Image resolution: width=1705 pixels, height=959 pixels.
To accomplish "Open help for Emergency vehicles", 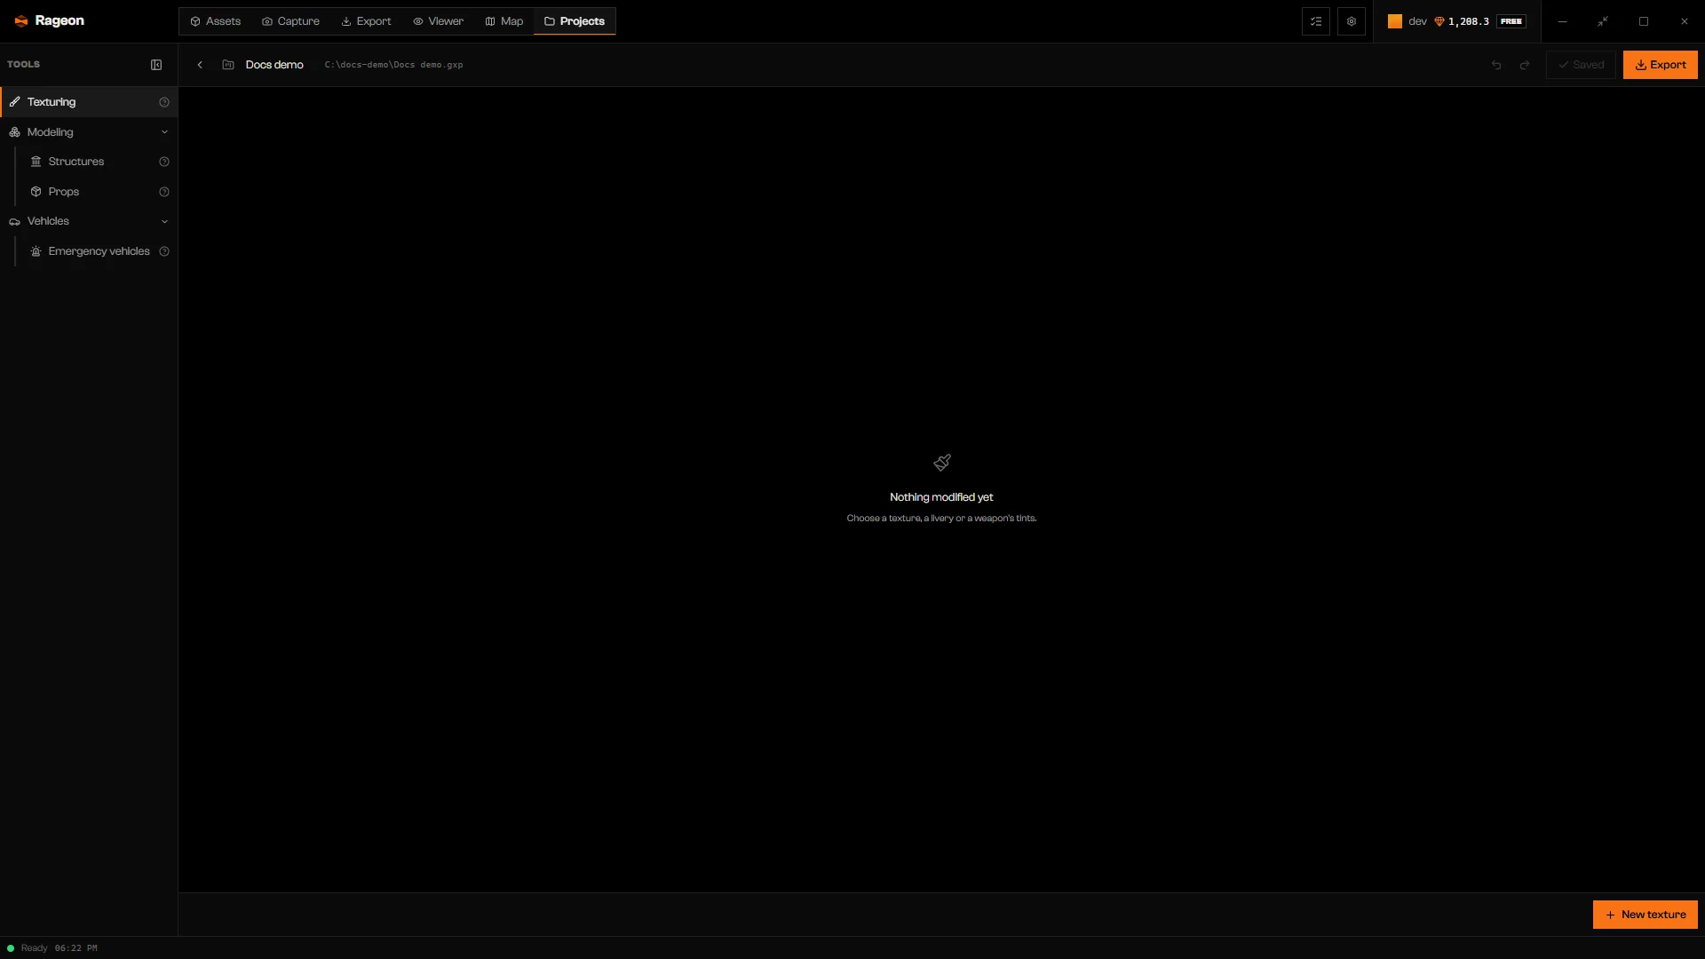I will 164,251.
